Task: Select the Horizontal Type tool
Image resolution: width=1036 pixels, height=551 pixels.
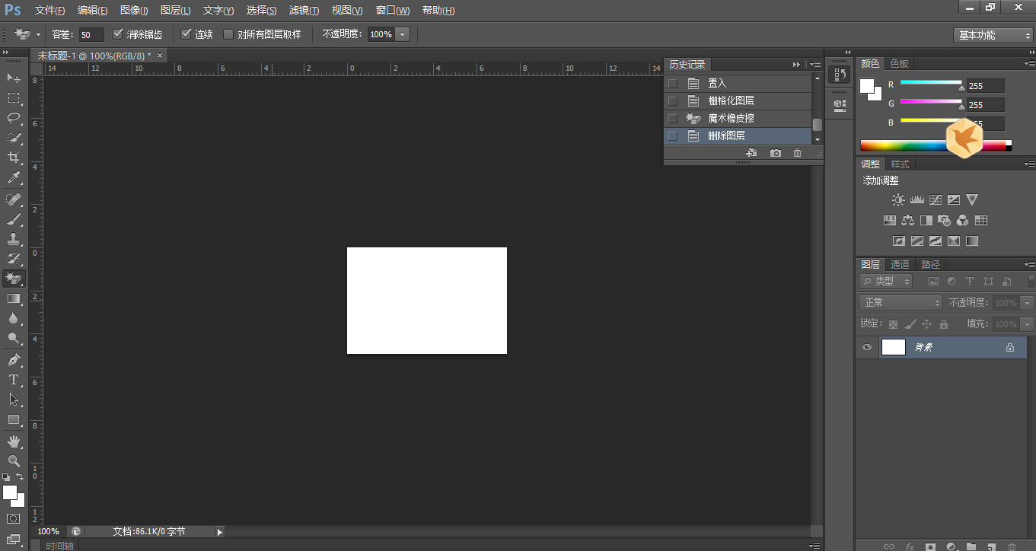Action: [x=14, y=380]
